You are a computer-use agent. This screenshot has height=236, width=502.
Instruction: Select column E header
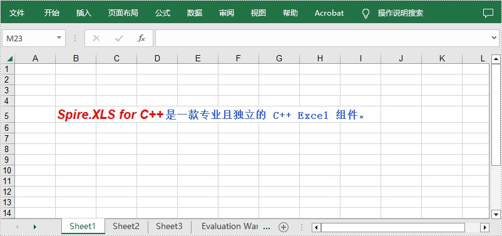click(x=198, y=58)
